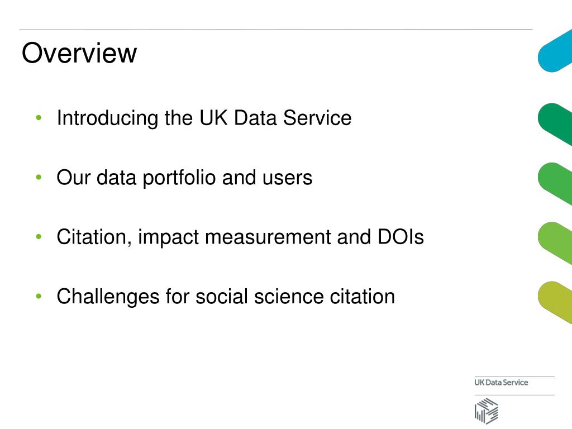Click the bullet before Challenges for social science
Image resolution: width=572 pixels, height=429 pixels.
click(x=39, y=296)
